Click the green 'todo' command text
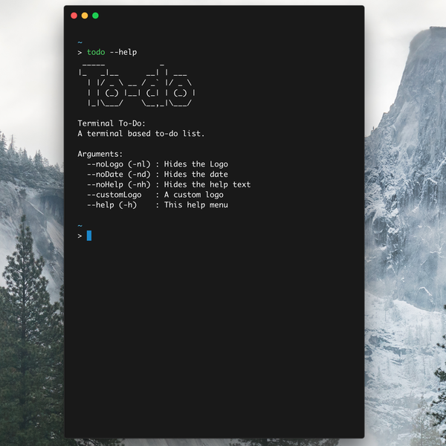 [96, 52]
